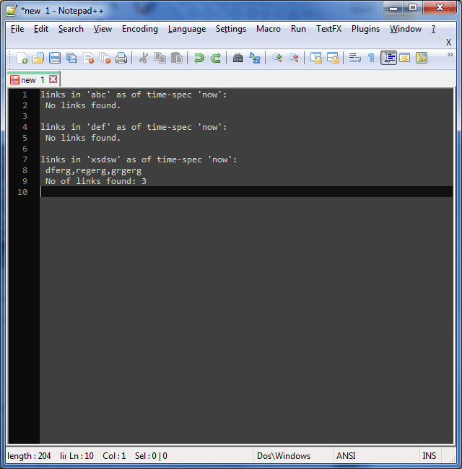The width and height of the screenshot is (462, 469).
Task: Open the Language menu
Action: (187, 29)
